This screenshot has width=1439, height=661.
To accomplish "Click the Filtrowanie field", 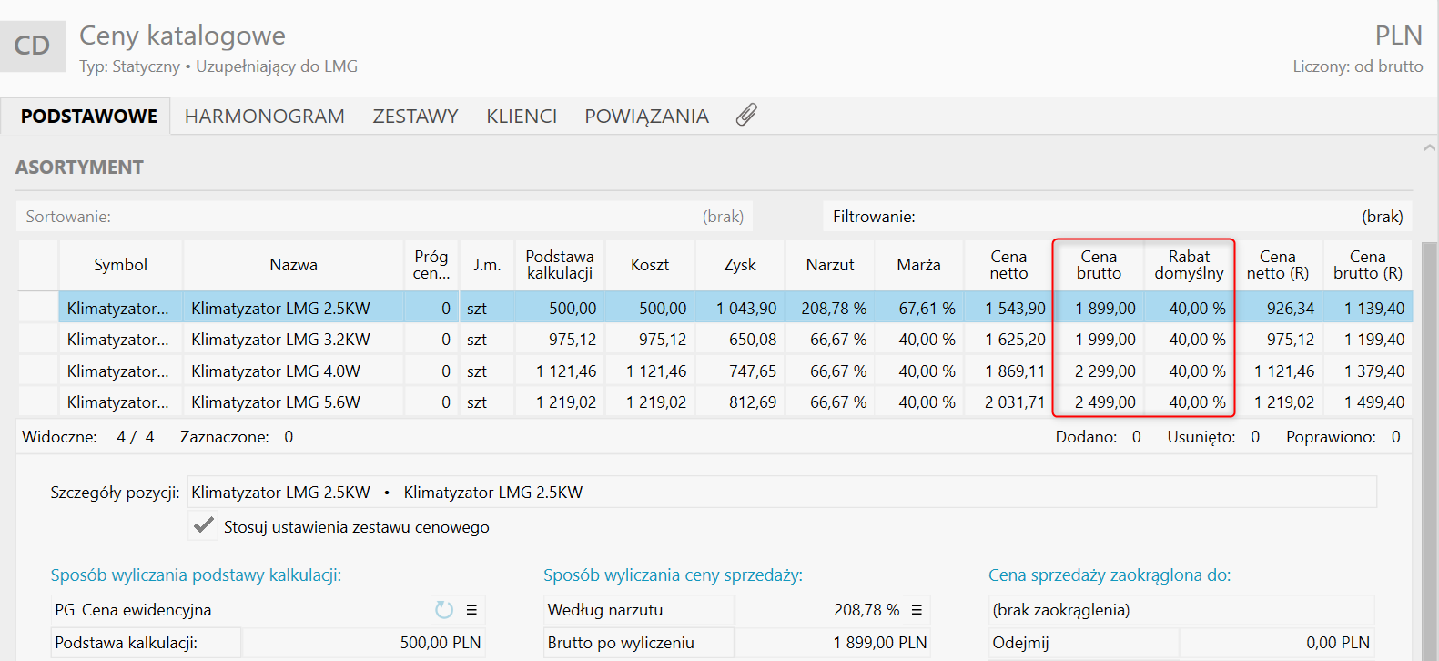I will 1118,217.
